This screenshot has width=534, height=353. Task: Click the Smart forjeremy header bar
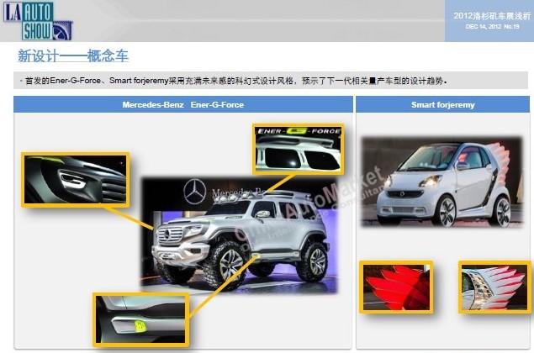[x=442, y=104]
